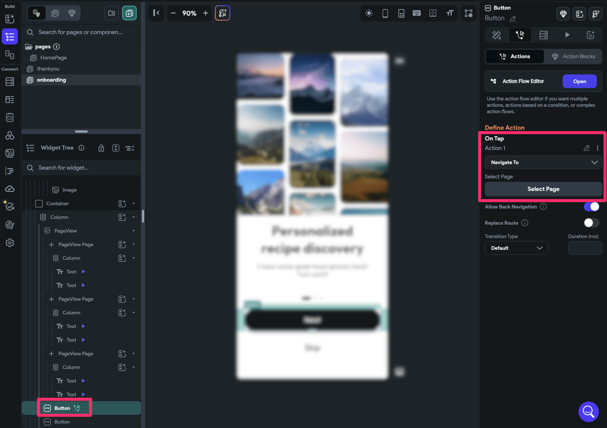
Task: Open the documentation notes tab
Action: 591,35
